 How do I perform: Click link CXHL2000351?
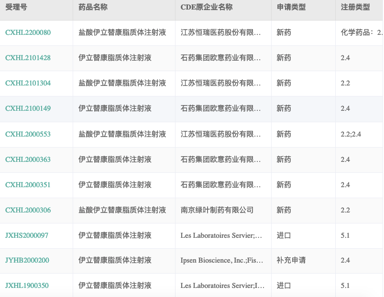[x=28, y=185]
